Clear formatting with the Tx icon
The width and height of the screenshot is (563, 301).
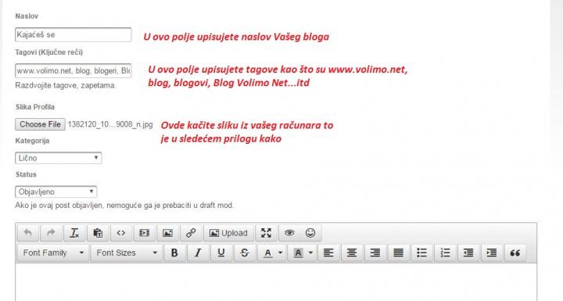point(74,233)
